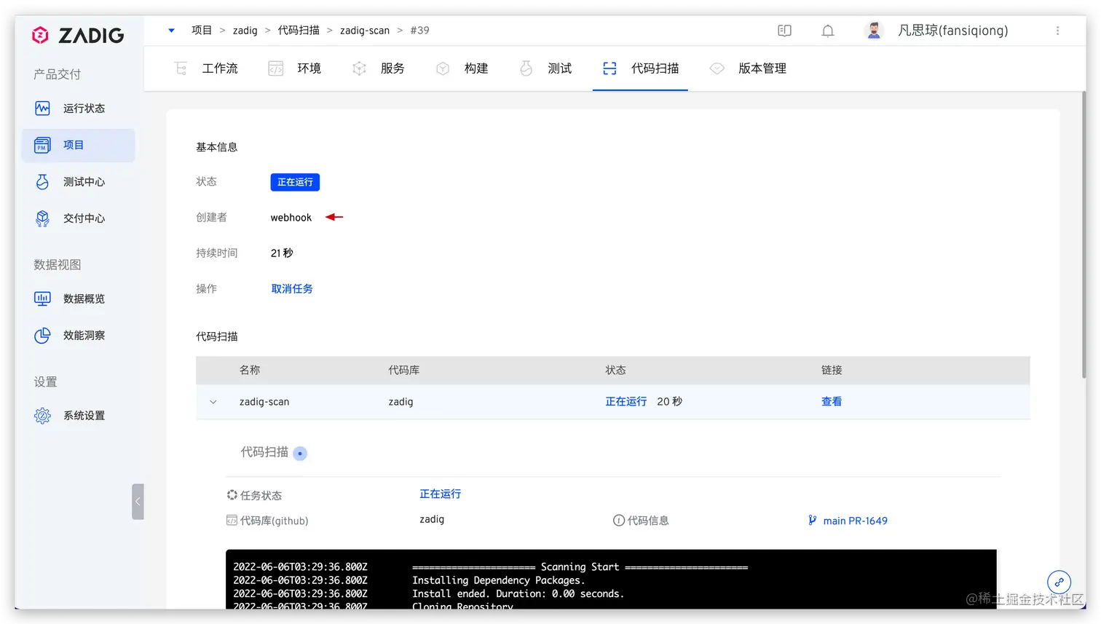
Task: Click the floating link icon button
Action: 1059,582
